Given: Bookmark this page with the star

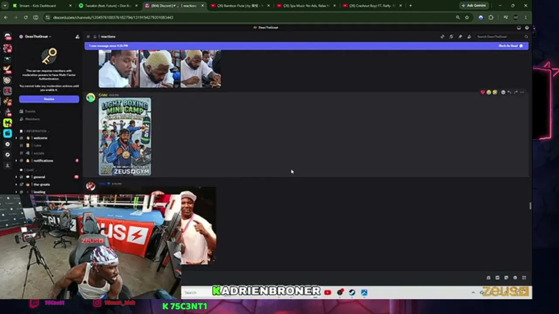Looking at the screenshot, I should pos(467,17).
